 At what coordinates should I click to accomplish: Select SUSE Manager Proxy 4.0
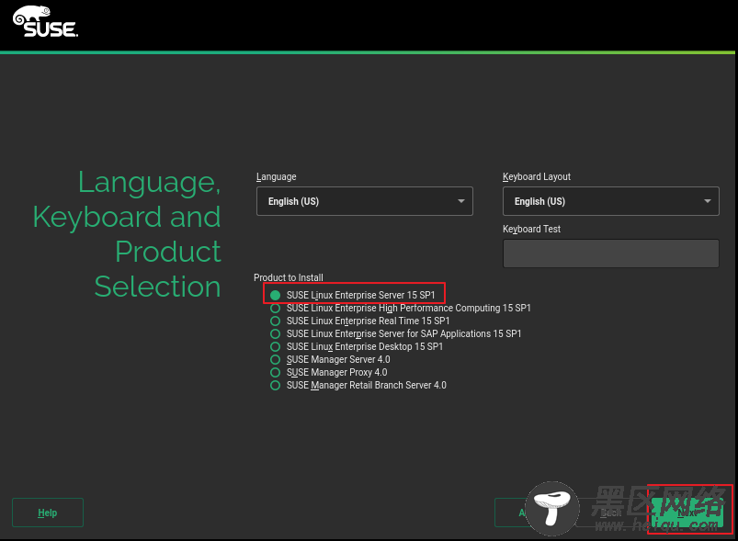328,373
